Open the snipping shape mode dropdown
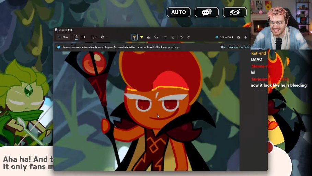The width and height of the screenshot is (312, 176). (93, 37)
